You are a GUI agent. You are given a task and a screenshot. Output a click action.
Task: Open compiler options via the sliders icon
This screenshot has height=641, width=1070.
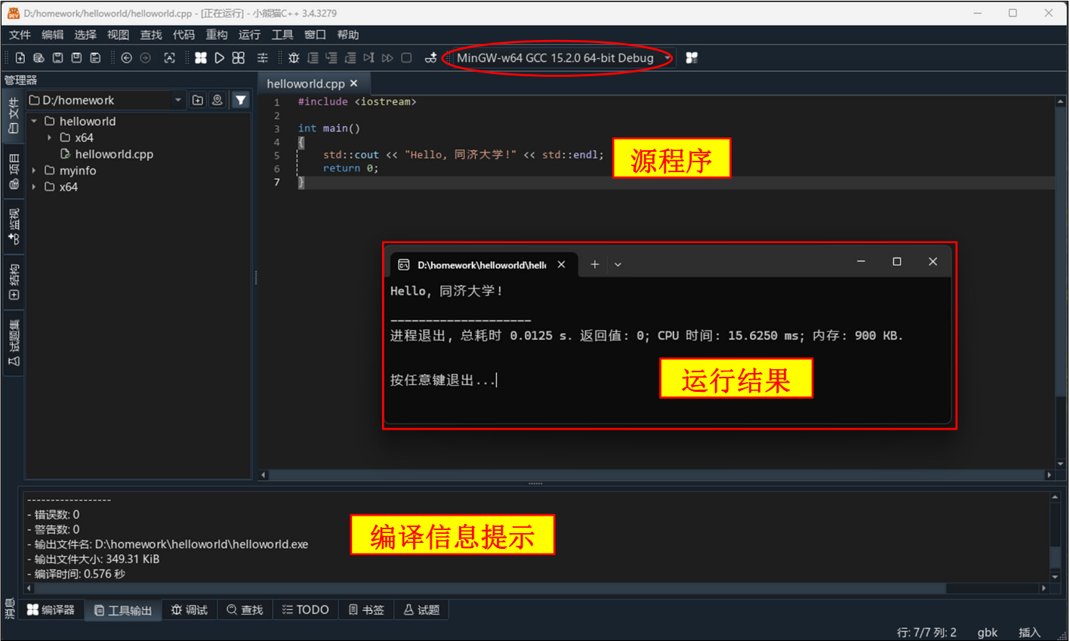click(x=262, y=57)
